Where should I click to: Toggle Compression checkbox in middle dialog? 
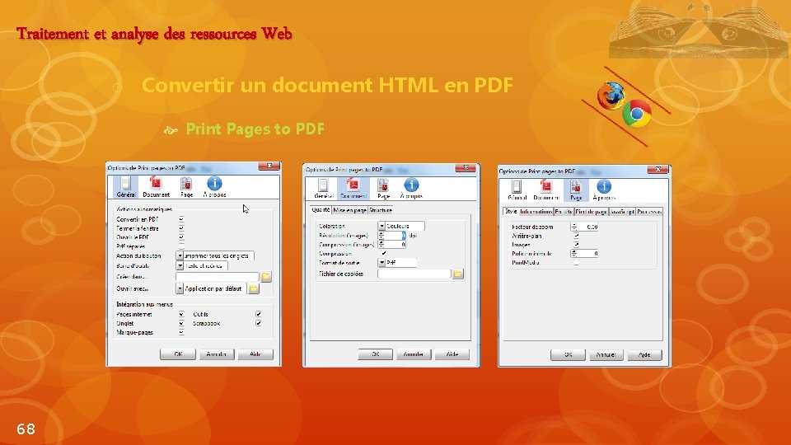(384, 253)
